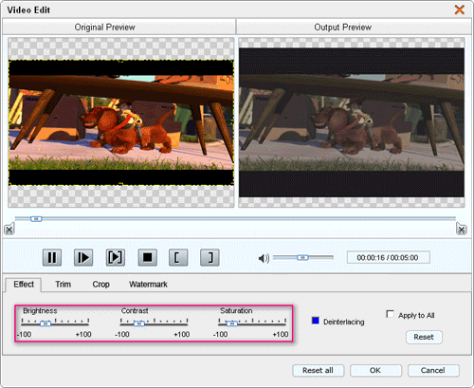The width and height of the screenshot is (474, 388).
Task: Click the Brightness slider handle
Action: click(x=46, y=323)
